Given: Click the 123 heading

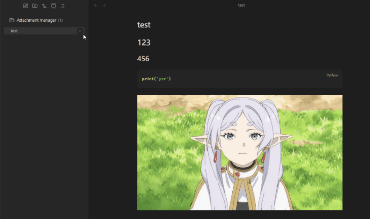Looking at the screenshot, I should point(144,43).
